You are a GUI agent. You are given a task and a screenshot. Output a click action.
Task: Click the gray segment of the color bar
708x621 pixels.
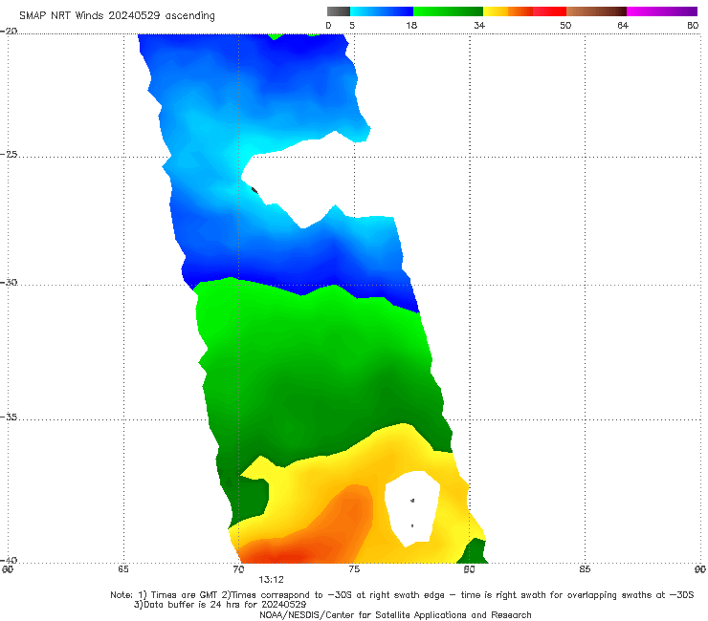339,11
